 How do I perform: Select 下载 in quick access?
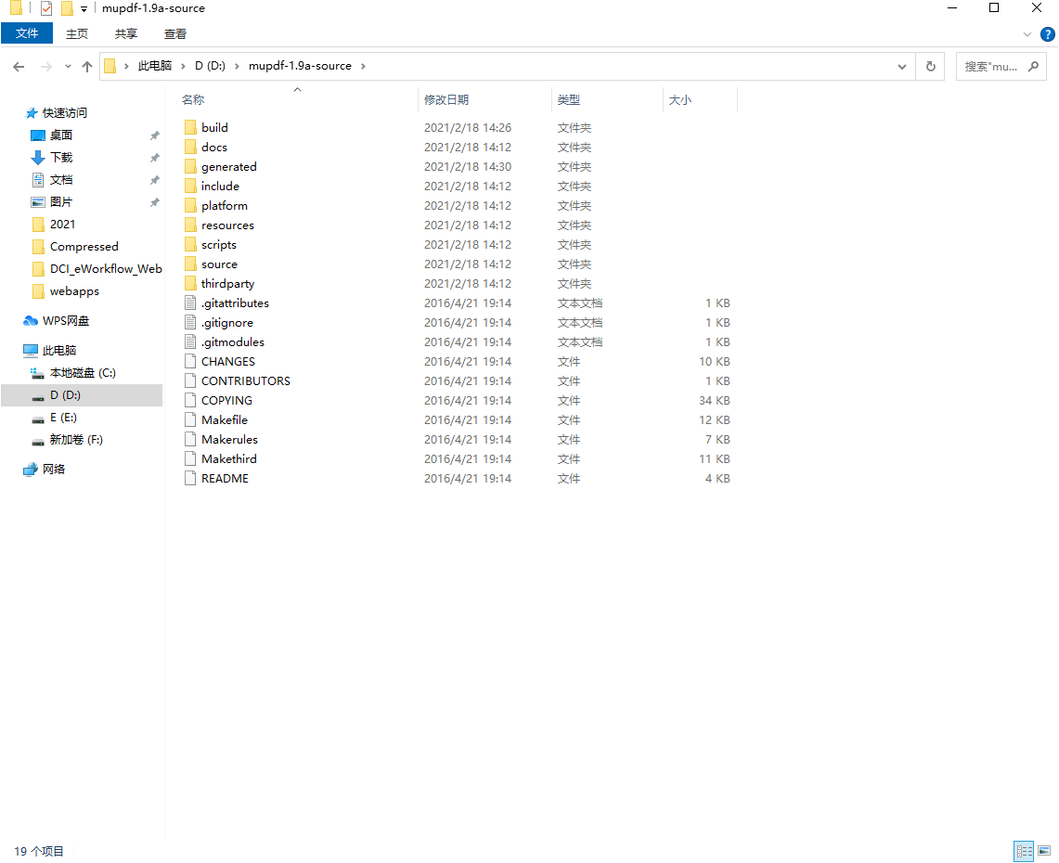tap(61, 158)
